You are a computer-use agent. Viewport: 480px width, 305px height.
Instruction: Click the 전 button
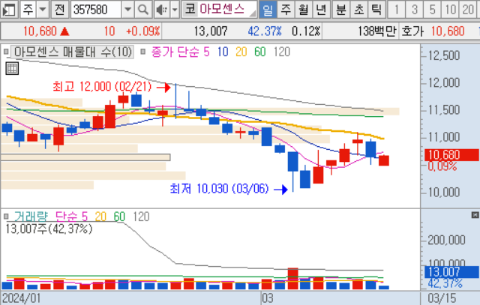pyautogui.click(x=60, y=10)
